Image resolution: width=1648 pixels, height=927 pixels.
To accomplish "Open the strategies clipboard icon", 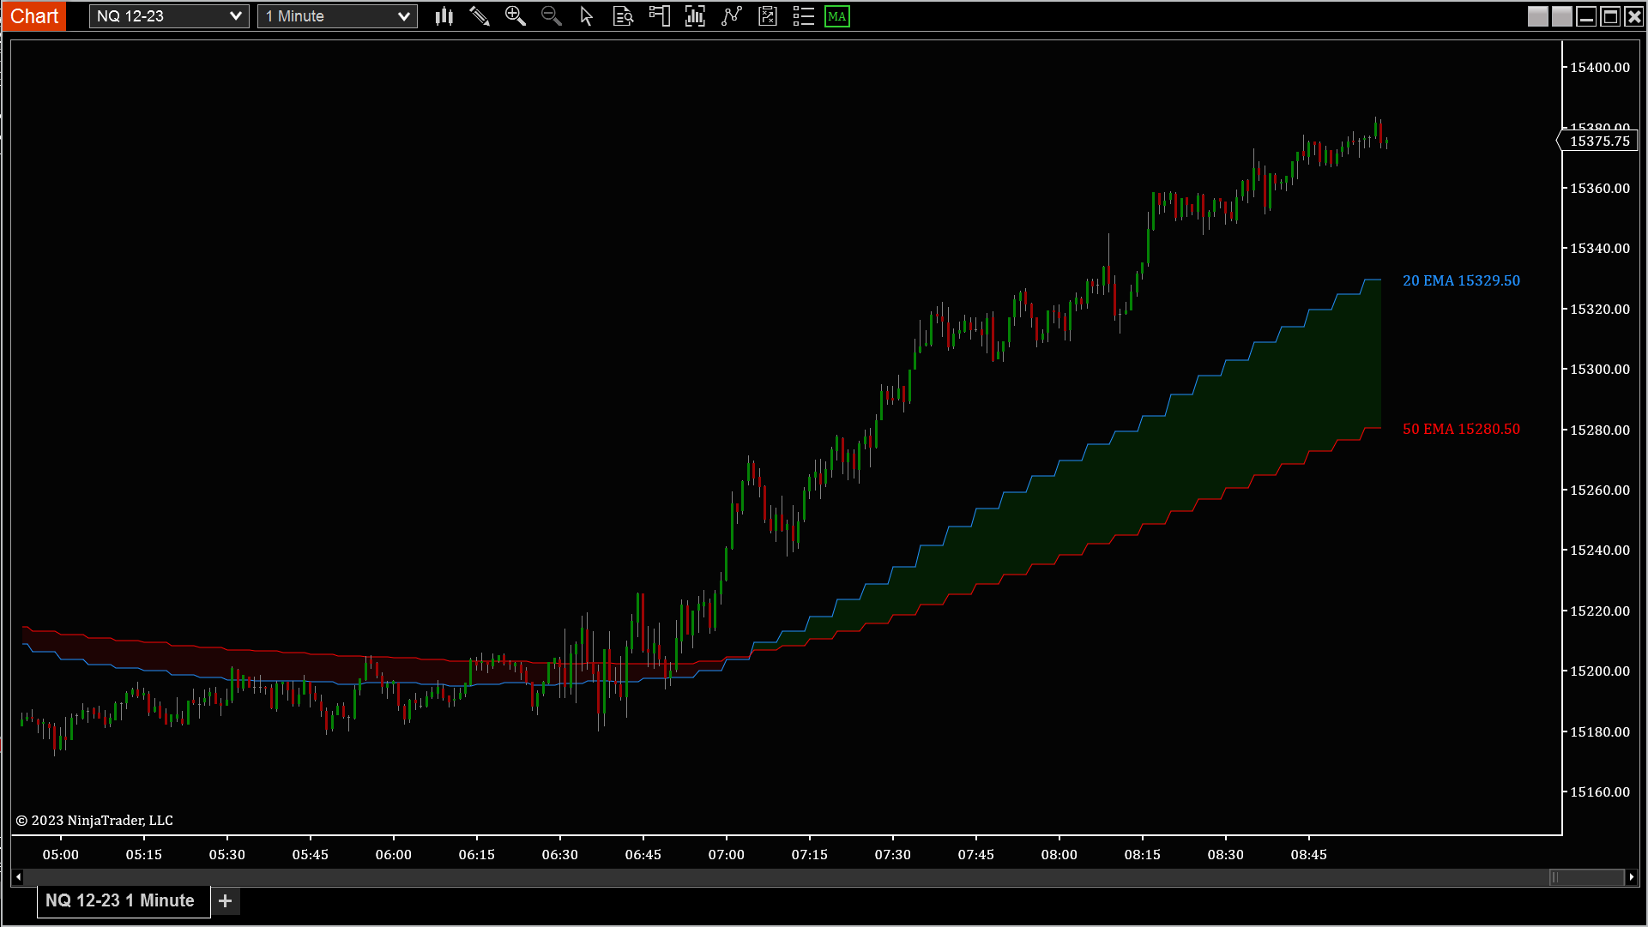I will pos(767,15).
